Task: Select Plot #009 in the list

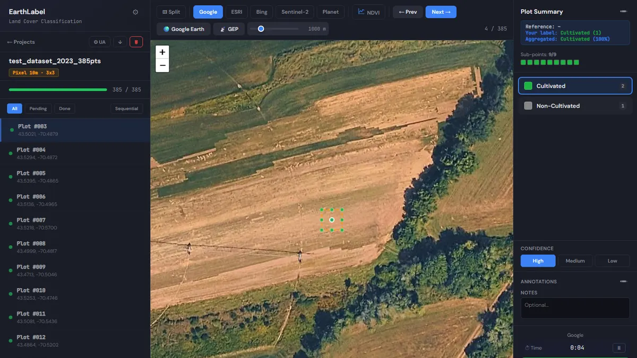Action: (x=75, y=270)
